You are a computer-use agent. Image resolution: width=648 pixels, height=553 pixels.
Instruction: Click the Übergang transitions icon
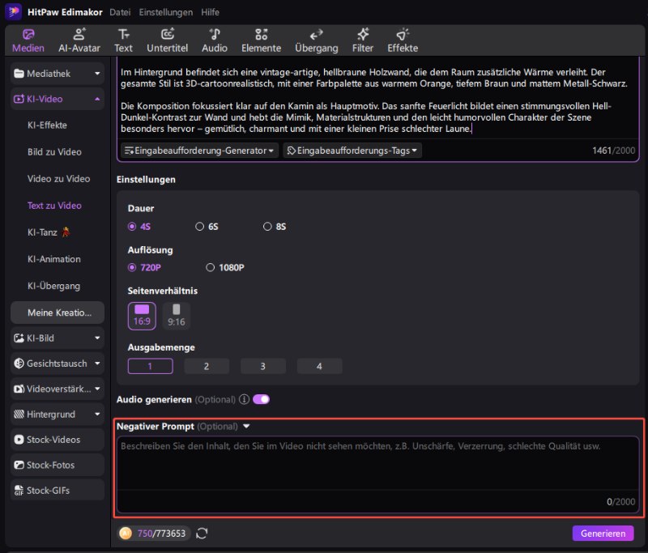(317, 40)
